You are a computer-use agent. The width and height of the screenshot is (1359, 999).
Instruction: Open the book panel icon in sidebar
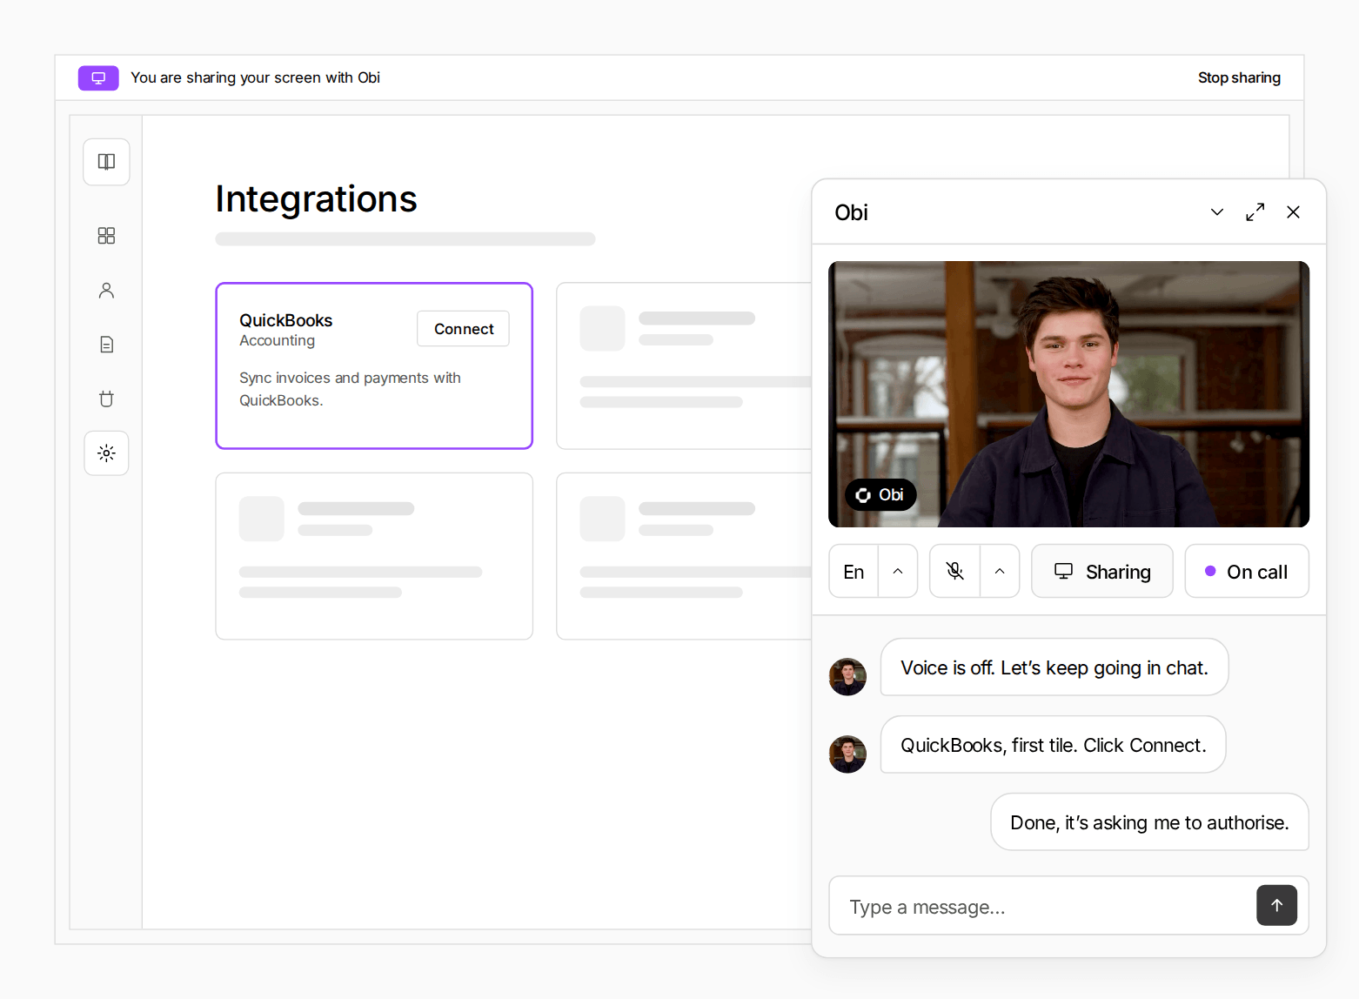[x=106, y=162]
